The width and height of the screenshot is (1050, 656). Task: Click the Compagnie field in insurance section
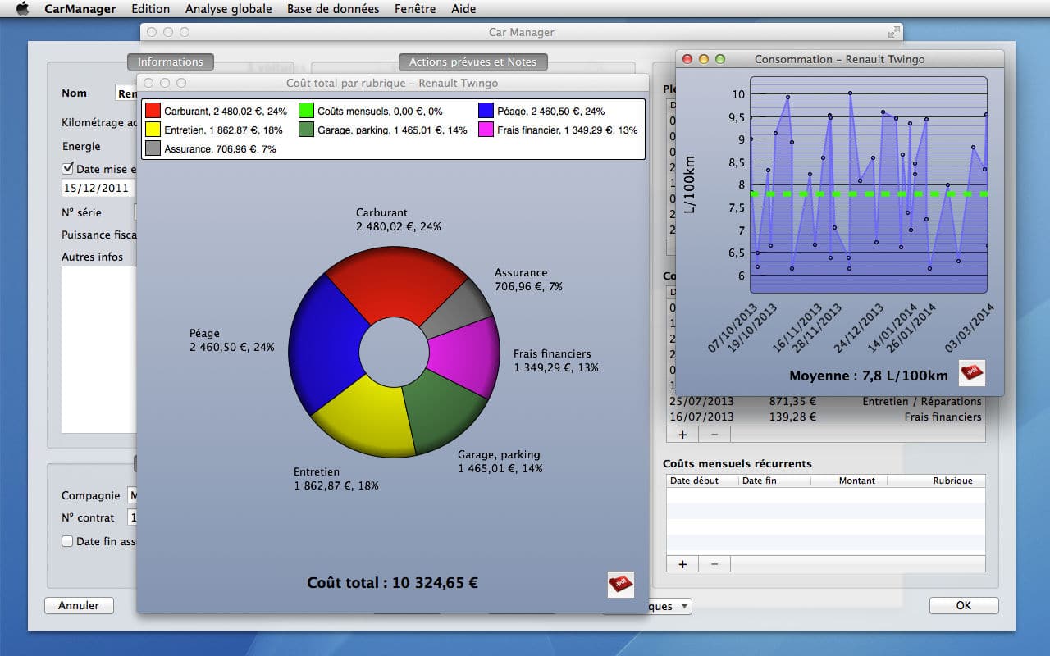coord(132,495)
